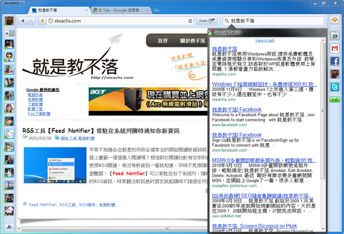Click the Google Results scroll up arrow
The height and width of the screenshot is (234, 344).
click(x=323, y=40)
